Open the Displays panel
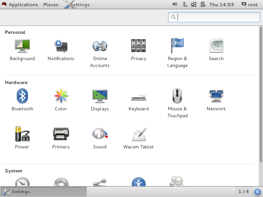The image size is (263, 197). tap(100, 100)
